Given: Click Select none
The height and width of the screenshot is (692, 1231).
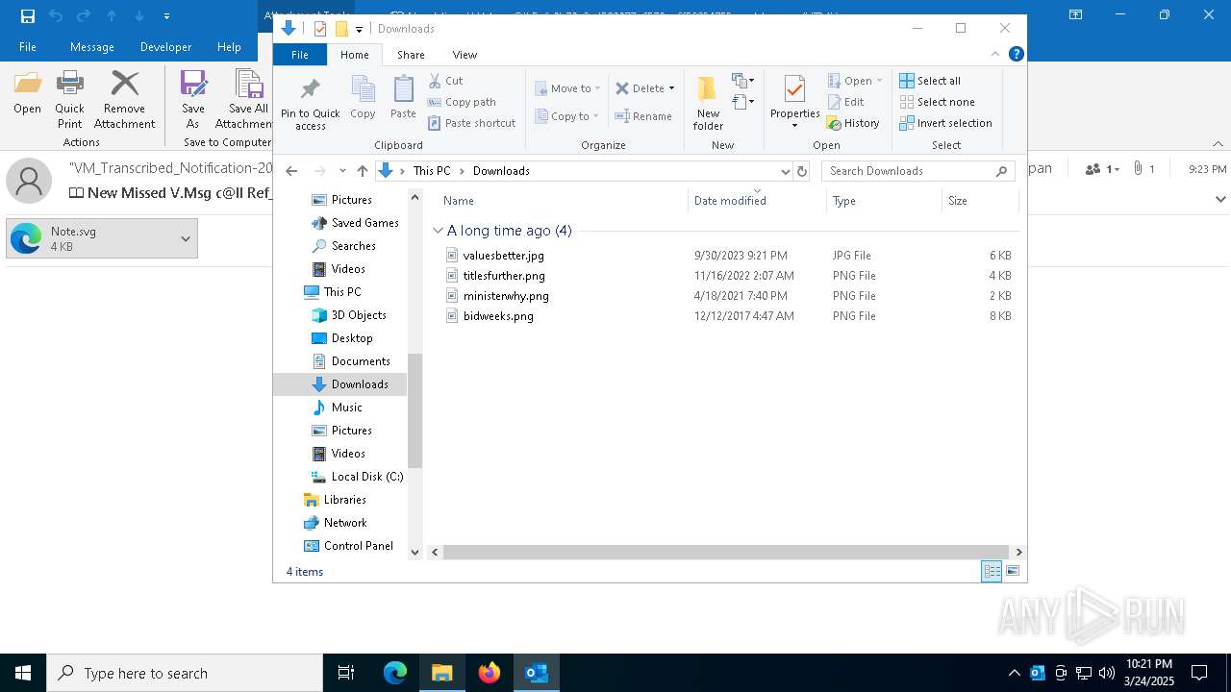Looking at the screenshot, I should (x=937, y=102).
